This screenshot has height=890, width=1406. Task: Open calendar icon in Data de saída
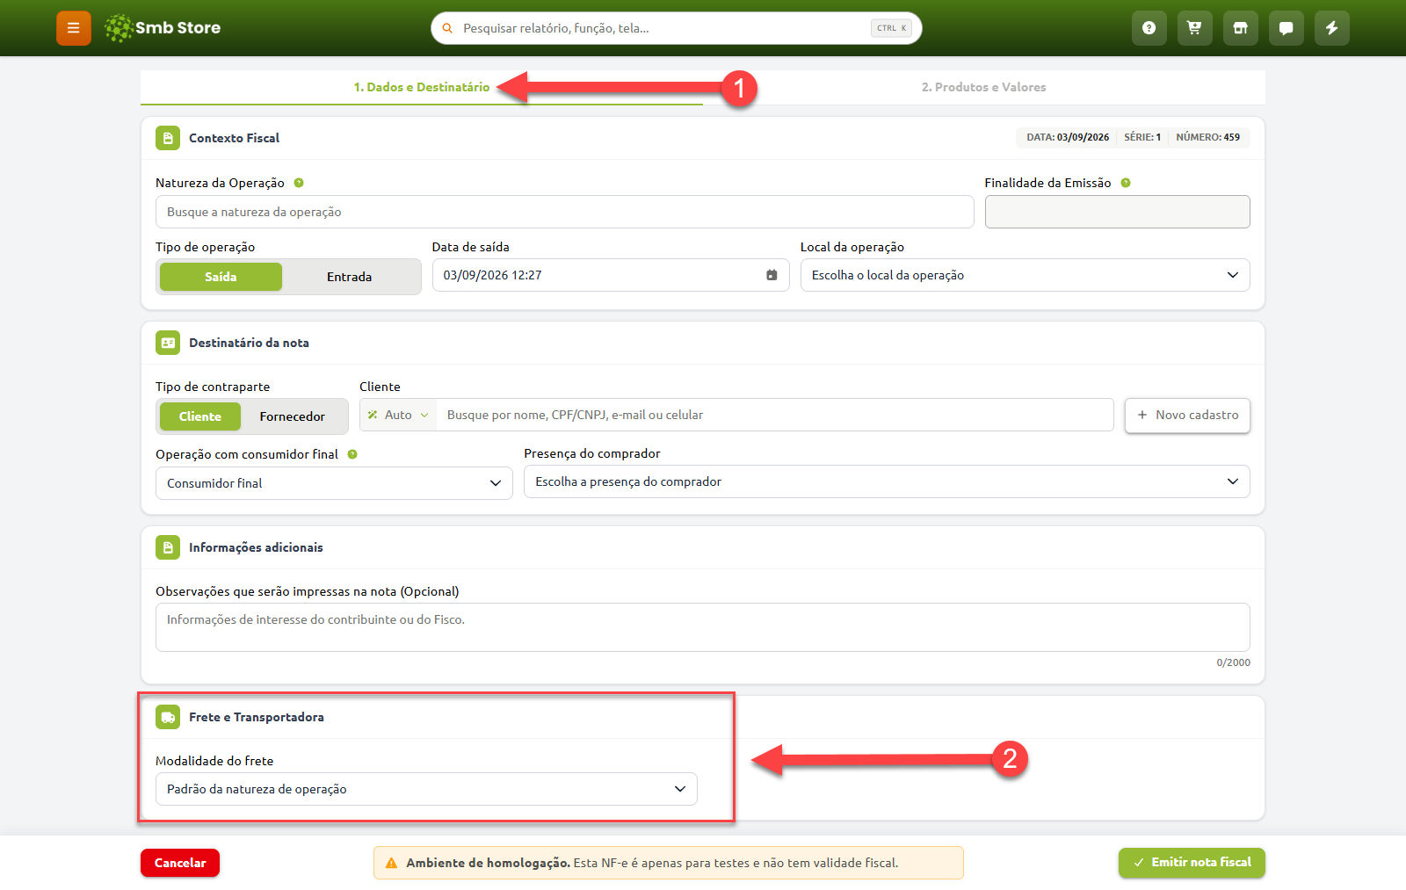click(772, 275)
